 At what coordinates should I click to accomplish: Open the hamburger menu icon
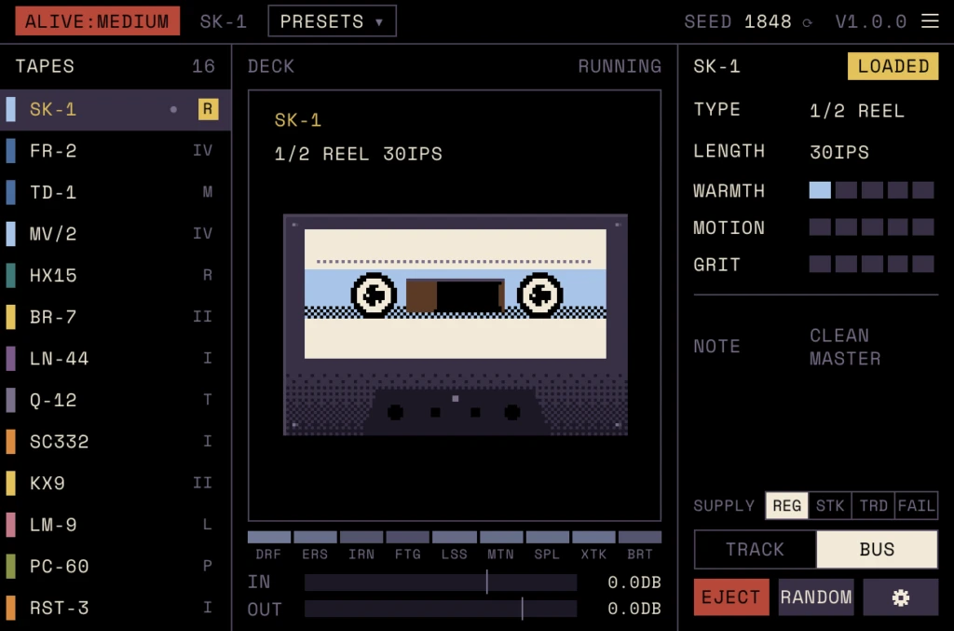coord(930,21)
